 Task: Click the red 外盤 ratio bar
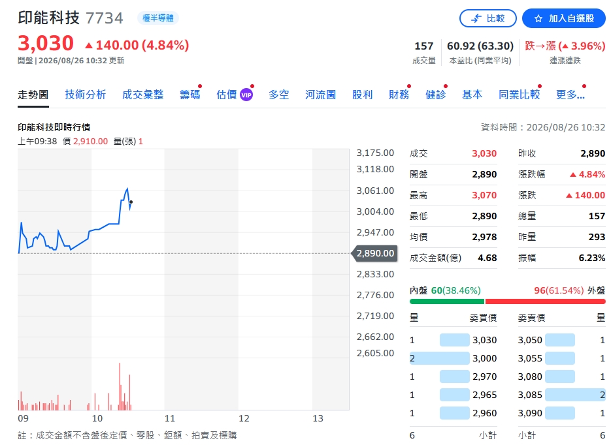pos(545,301)
